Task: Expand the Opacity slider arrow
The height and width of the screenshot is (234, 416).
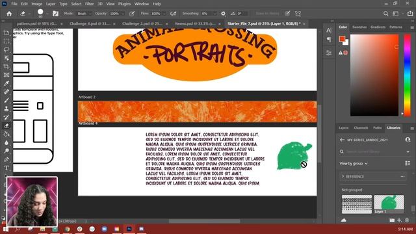Action: click(x=123, y=14)
